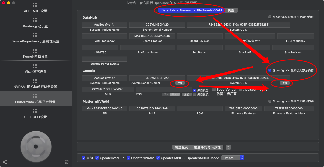Click the Firmware Features Mask field

point(289,109)
